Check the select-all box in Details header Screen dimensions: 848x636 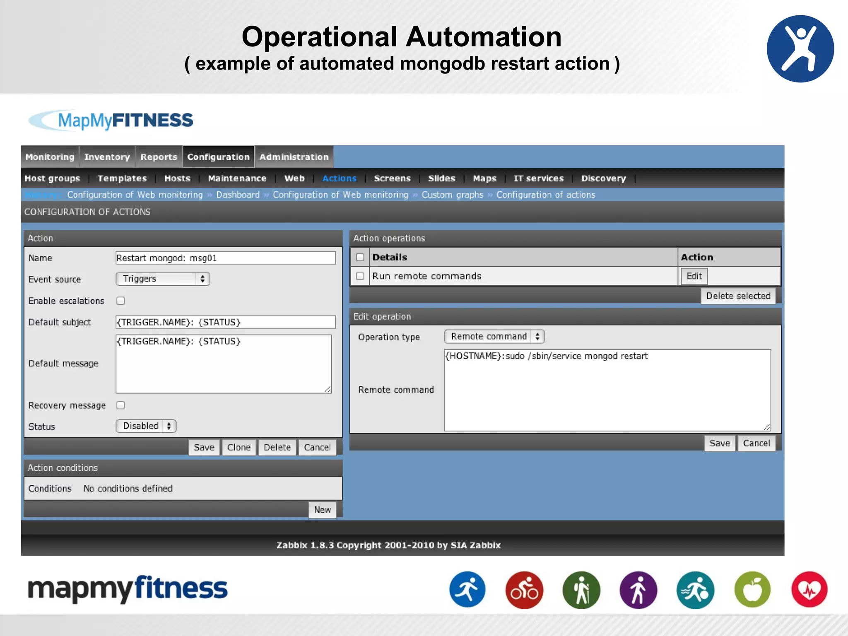coord(360,257)
